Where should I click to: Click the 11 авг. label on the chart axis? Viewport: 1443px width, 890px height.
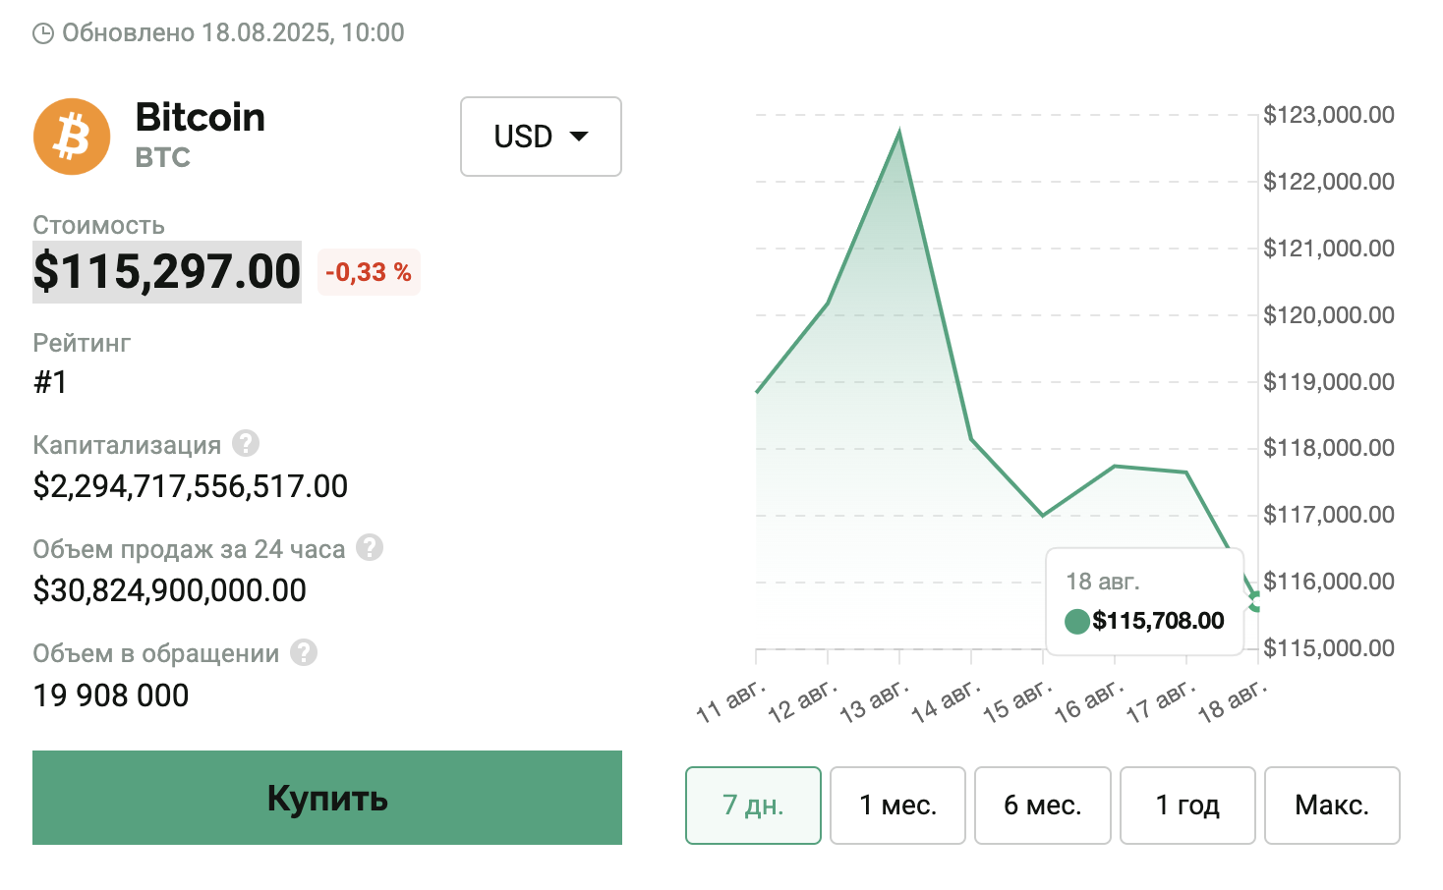coord(729,700)
